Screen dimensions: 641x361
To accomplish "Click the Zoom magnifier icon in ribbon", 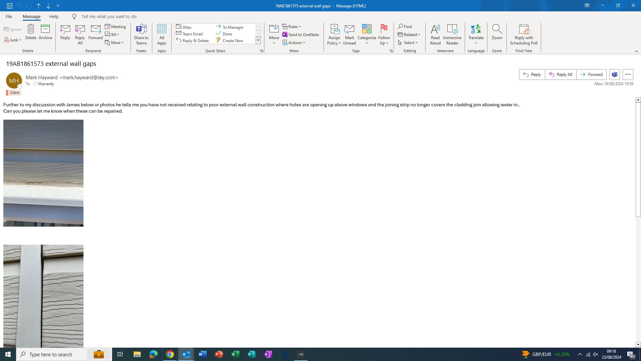I will click(x=497, y=29).
